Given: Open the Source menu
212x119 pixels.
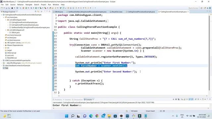Looking at the screenshot, I should (13, 5).
